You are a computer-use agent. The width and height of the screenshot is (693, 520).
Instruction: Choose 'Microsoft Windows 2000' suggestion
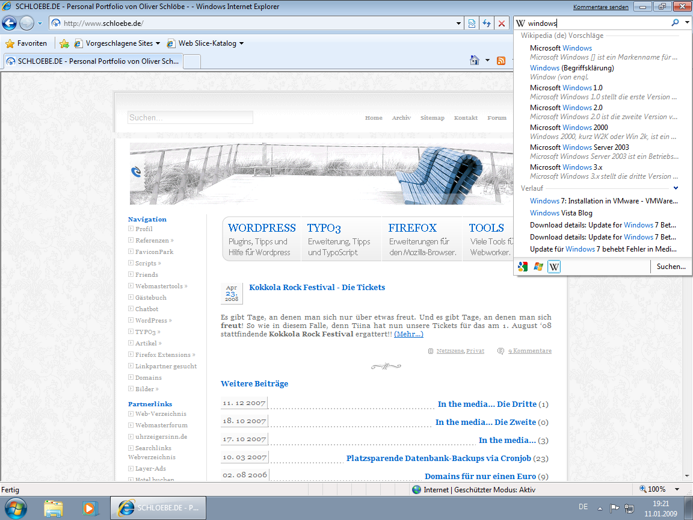[x=568, y=128]
